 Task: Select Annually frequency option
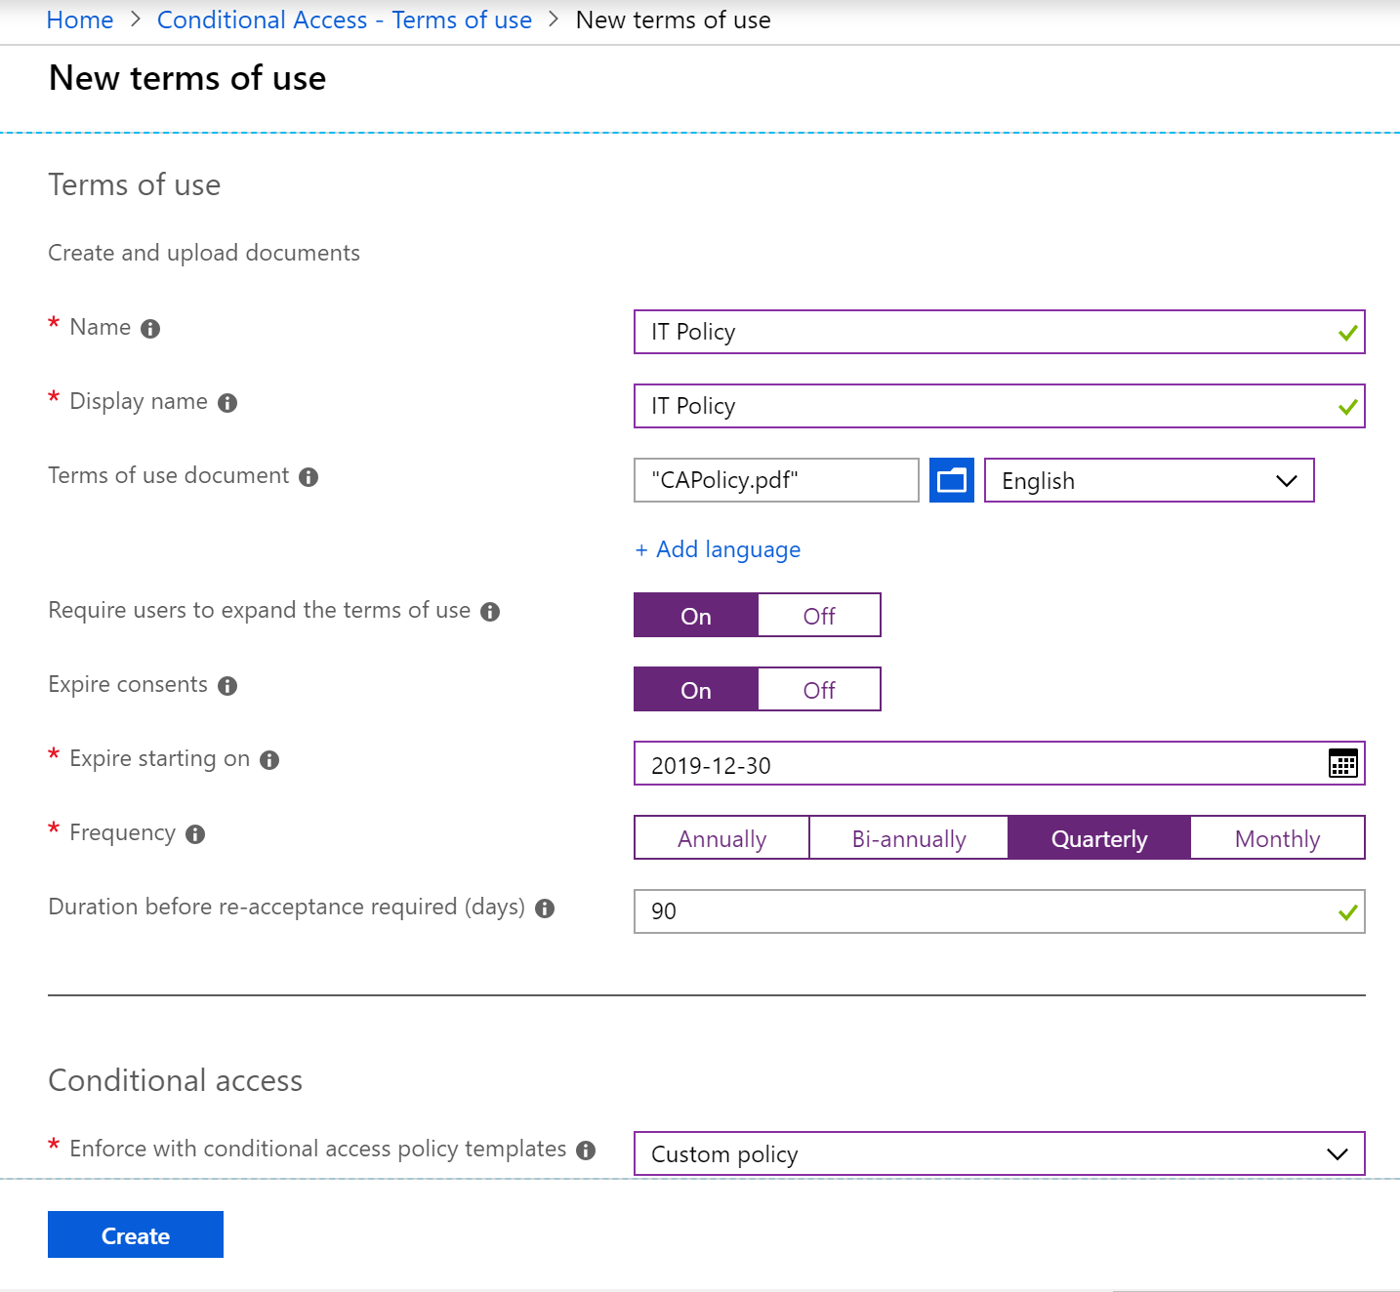721,838
